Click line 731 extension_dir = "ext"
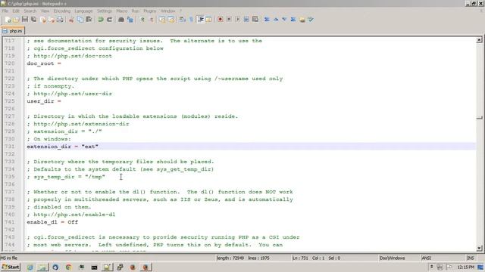Screen dimensions: 485x272 (62, 147)
